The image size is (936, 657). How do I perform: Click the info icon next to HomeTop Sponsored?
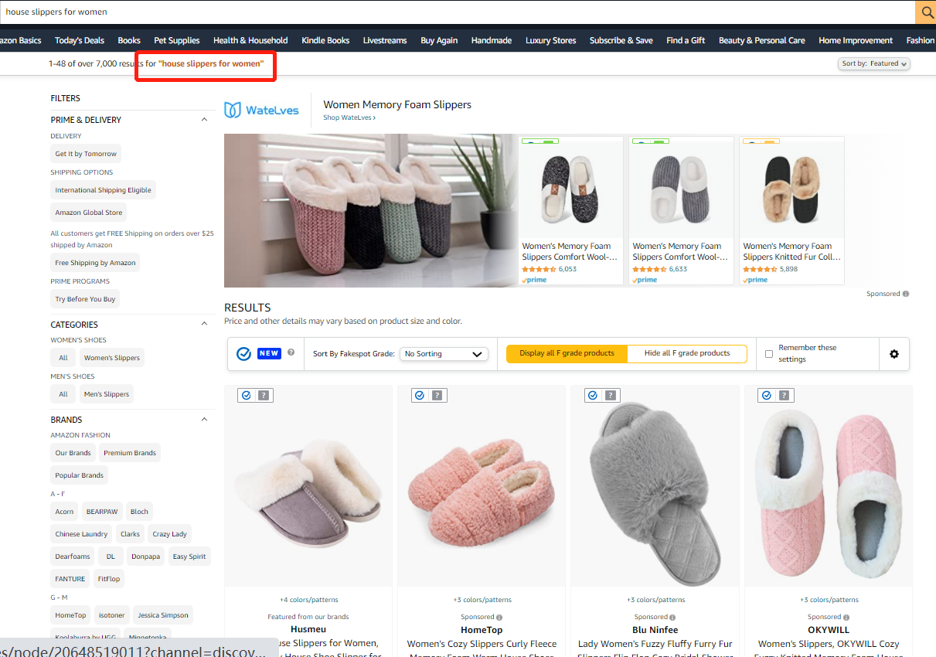click(499, 618)
